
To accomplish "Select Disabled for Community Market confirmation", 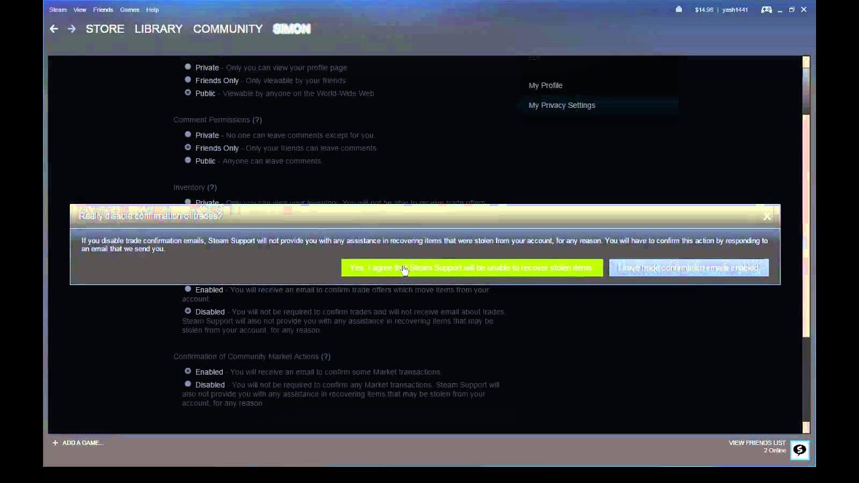I will click(x=188, y=384).
